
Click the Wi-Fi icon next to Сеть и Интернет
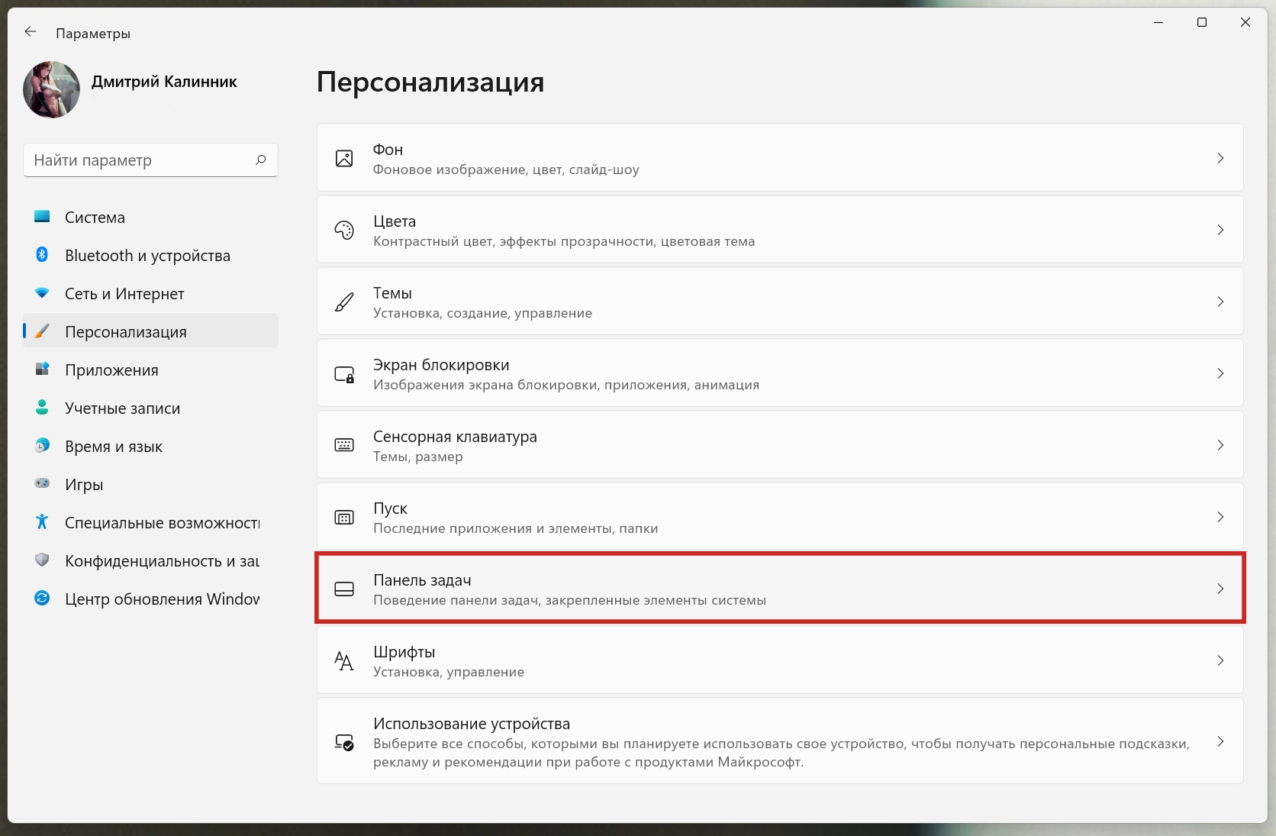42,293
